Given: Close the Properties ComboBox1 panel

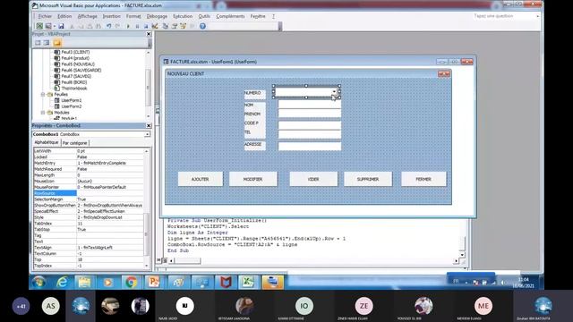Looking at the screenshot, I should coord(149,125).
